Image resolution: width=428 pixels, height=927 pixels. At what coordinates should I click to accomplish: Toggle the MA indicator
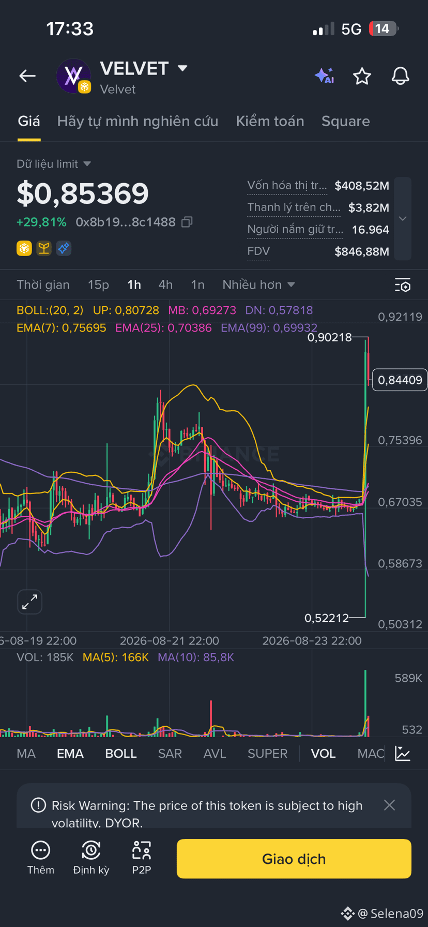(26, 753)
